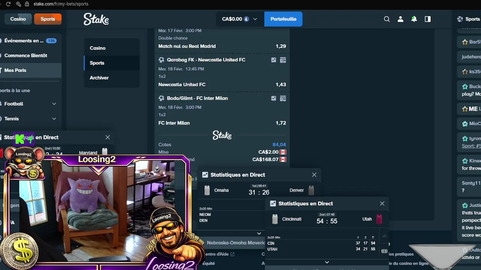Image resolution: width=481 pixels, height=270 pixels.
Task: Click Nebraska-Omaha Mavericks match title
Action: coord(236,243)
